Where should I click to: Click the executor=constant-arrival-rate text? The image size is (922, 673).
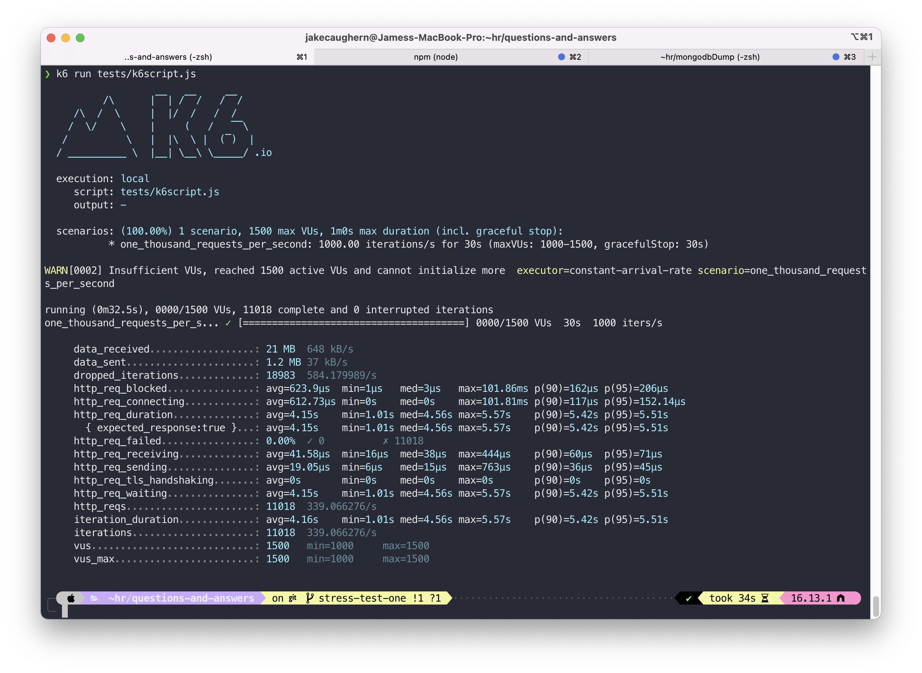coord(604,271)
